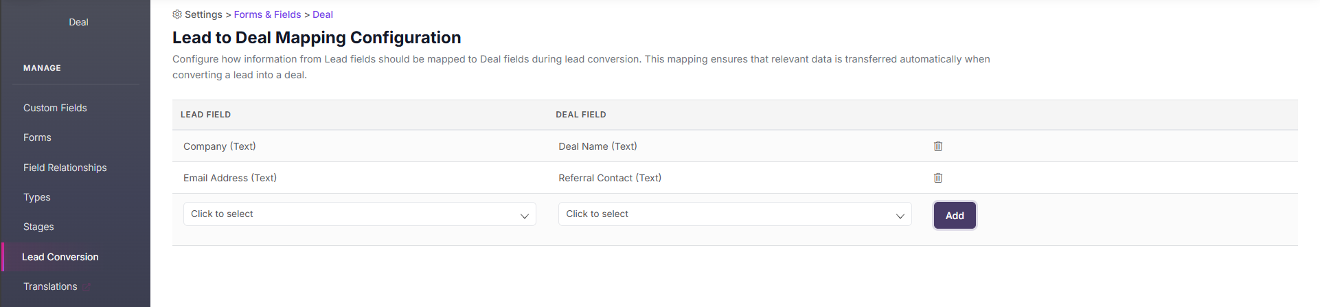1320x307 pixels.
Task: Add the new field mapping
Action: pos(955,216)
